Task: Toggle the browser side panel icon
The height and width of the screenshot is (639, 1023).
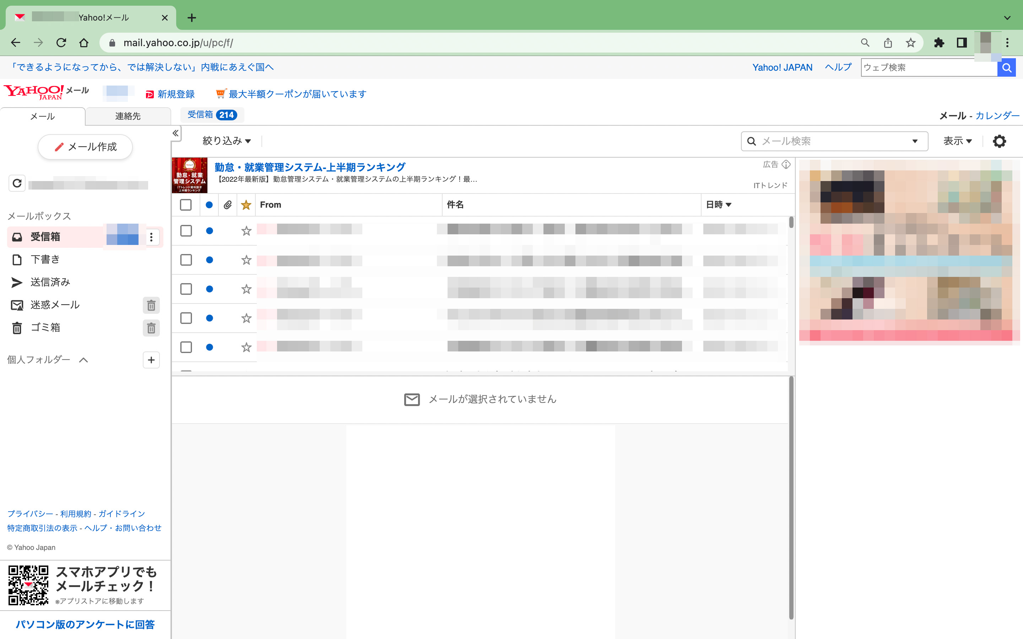Action: (x=962, y=43)
